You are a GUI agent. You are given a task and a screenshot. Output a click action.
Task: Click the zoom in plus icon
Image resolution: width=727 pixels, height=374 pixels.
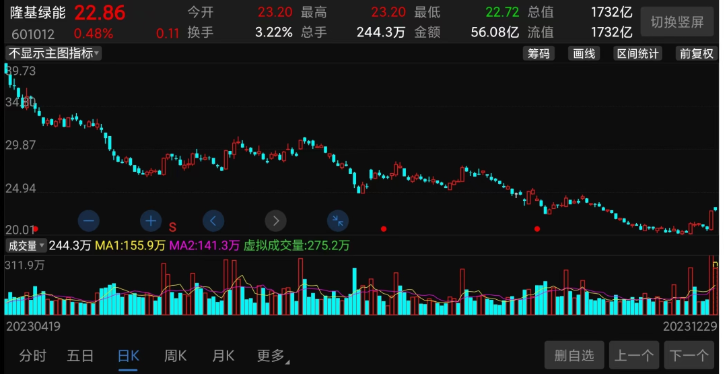pyautogui.click(x=151, y=220)
